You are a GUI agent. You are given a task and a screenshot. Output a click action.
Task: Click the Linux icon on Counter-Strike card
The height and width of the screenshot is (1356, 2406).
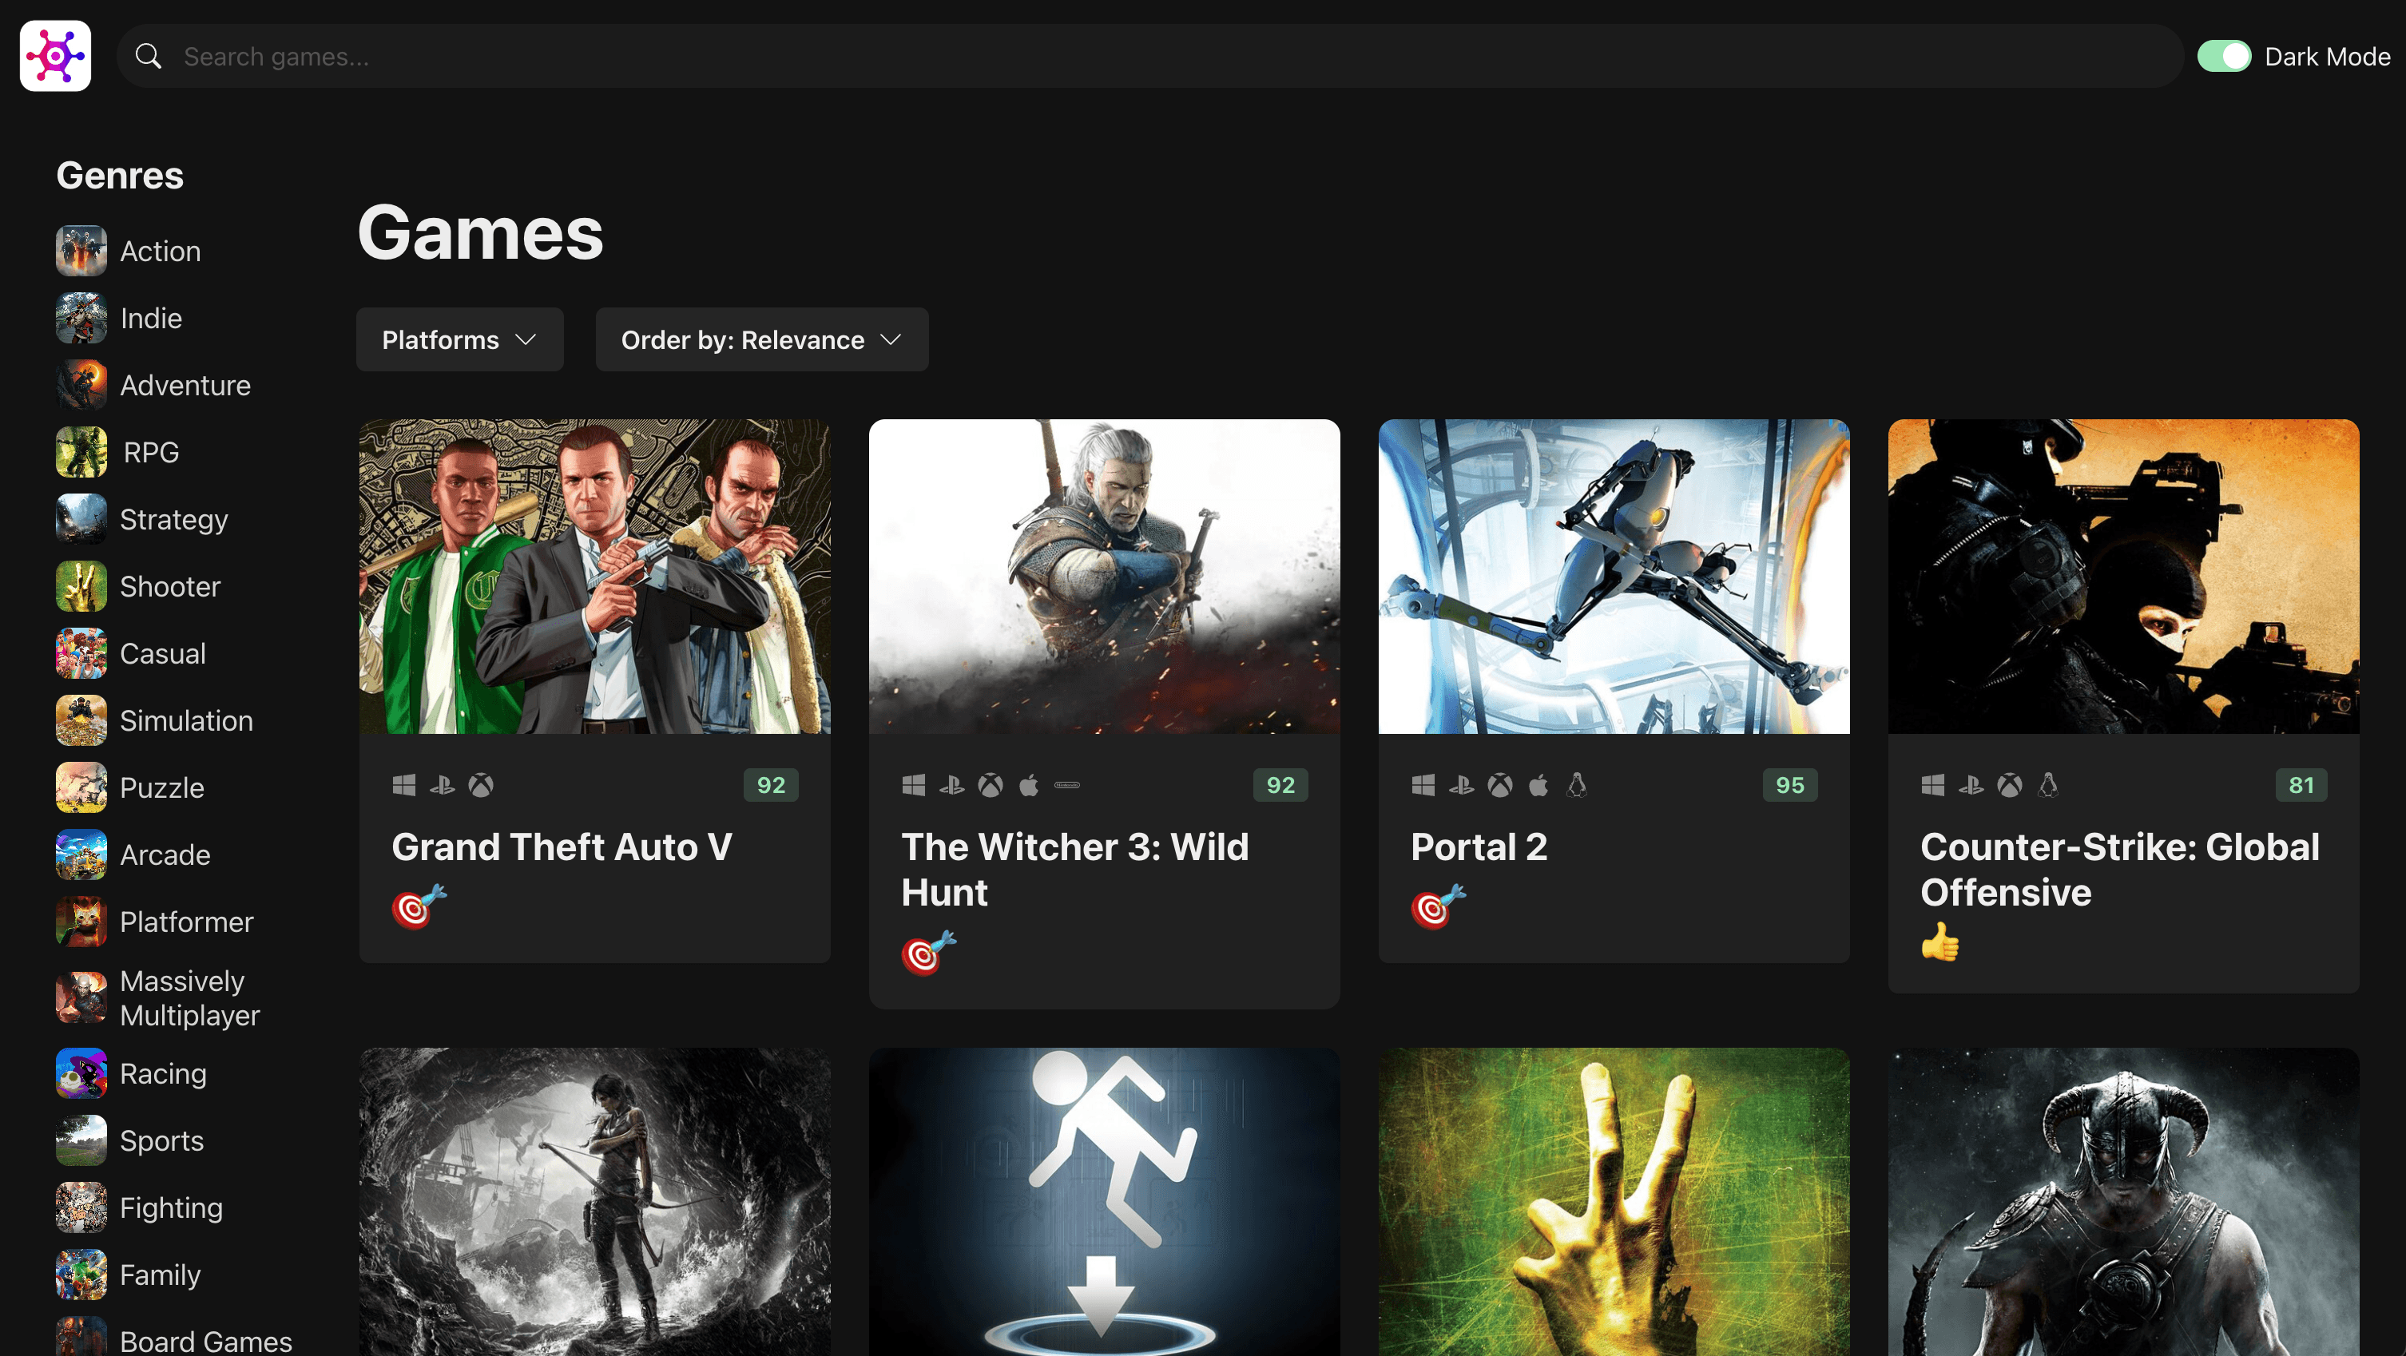[x=2048, y=785]
